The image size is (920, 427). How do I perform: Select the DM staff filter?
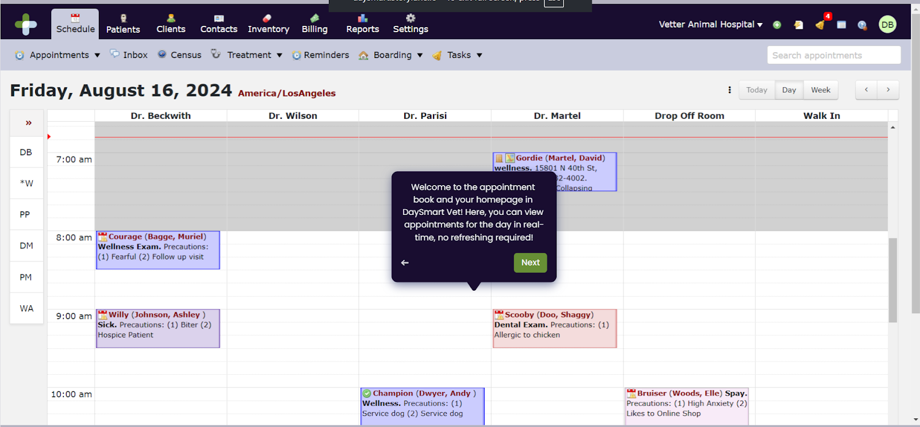click(26, 246)
